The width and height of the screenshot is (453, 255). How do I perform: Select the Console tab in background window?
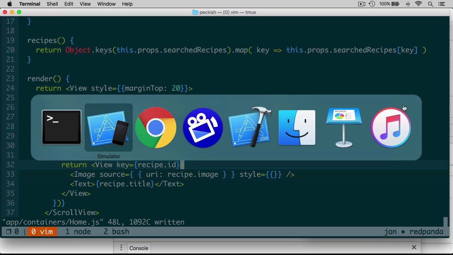click(x=139, y=248)
